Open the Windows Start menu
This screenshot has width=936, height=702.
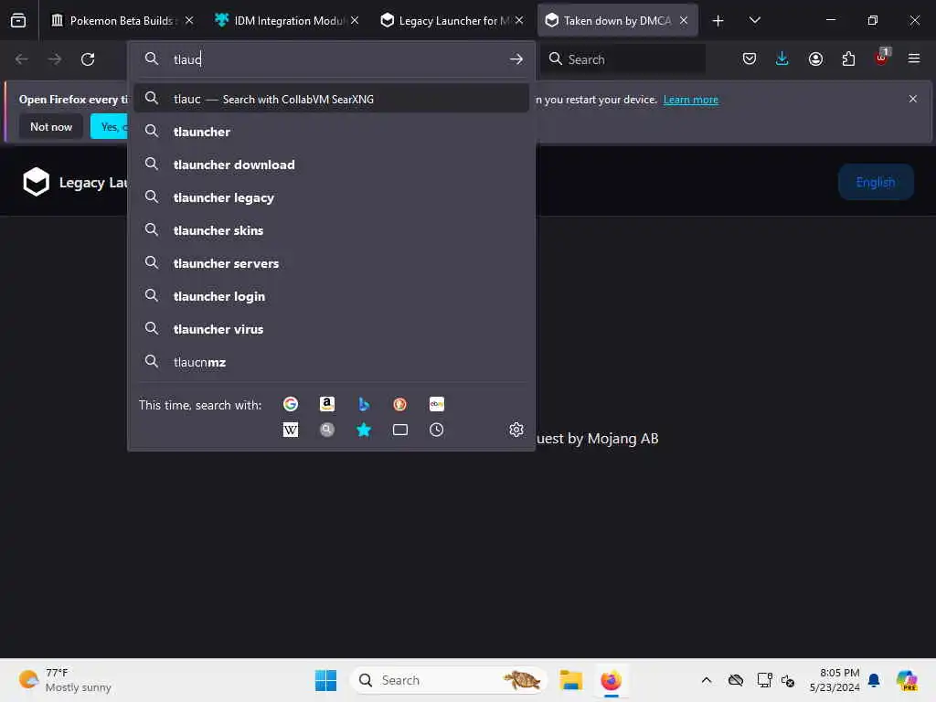[325, 680]
